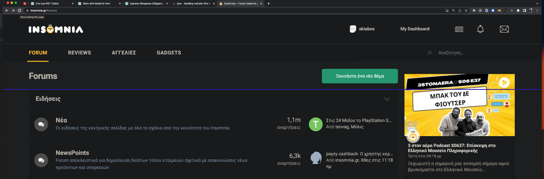This screenshot has height=179, width=544.
Task: Open the Chrome profile avatar
Action: [x=531, y=11]
